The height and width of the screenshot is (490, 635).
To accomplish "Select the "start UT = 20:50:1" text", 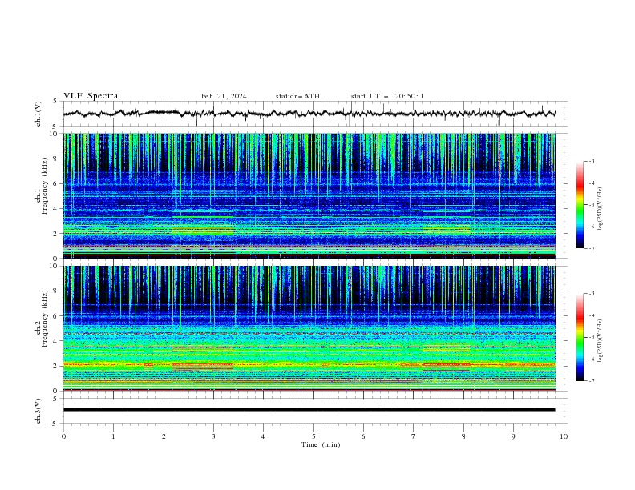I will click(x=387, y=96).
